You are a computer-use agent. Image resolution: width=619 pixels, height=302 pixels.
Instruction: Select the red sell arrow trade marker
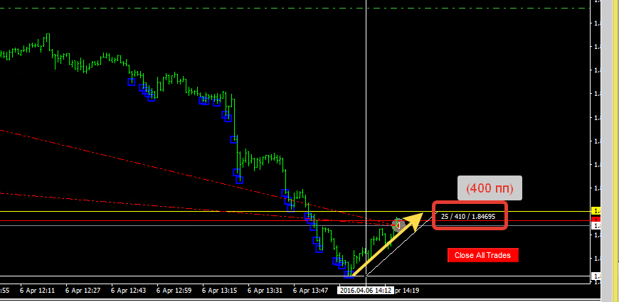[398, 225]
